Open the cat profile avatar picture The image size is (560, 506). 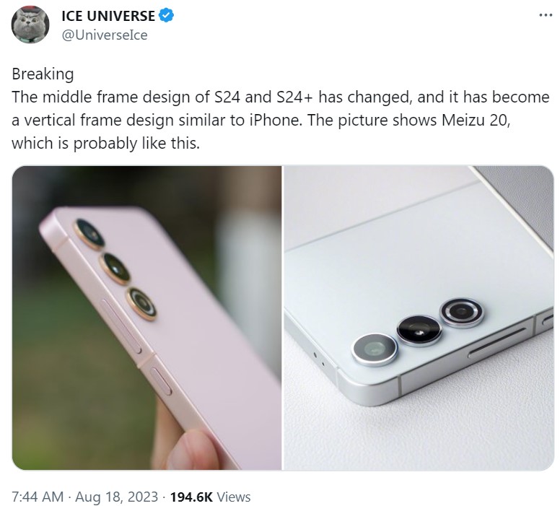point(30,25)
